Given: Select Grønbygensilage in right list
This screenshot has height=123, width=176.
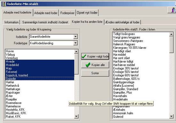Looking at the screenshot, I should click(x=141, y=82).
